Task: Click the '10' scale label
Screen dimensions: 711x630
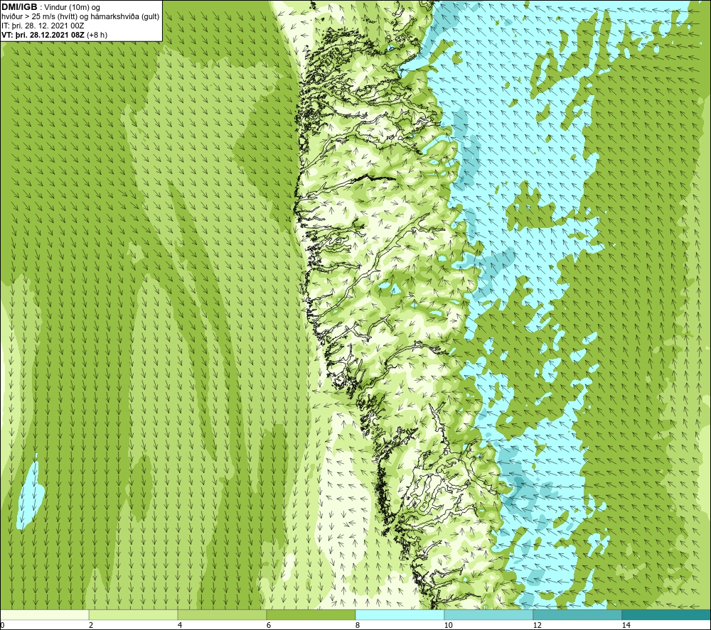Action: (448, 625)
